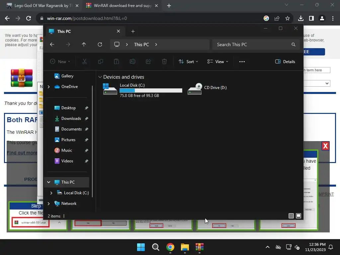Expand Local Disk (C:) in navigation pane
This screenshot has height=255, width=340.
[51, 193]
